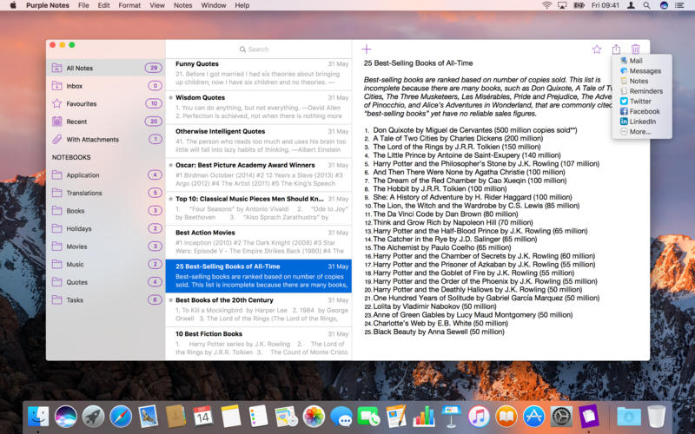Open the Tasks notebook
Screen dimensions: 695x434
[105, 299]
